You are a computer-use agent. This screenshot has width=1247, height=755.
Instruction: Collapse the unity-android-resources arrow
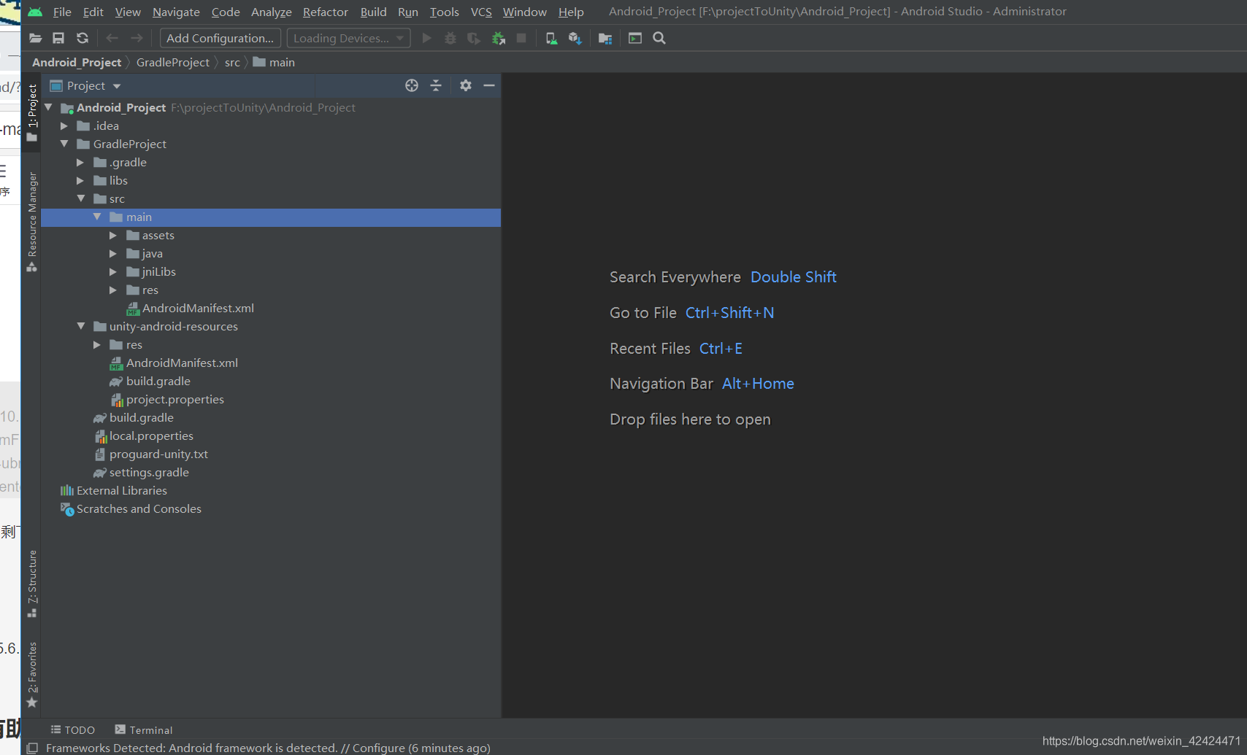81,326
